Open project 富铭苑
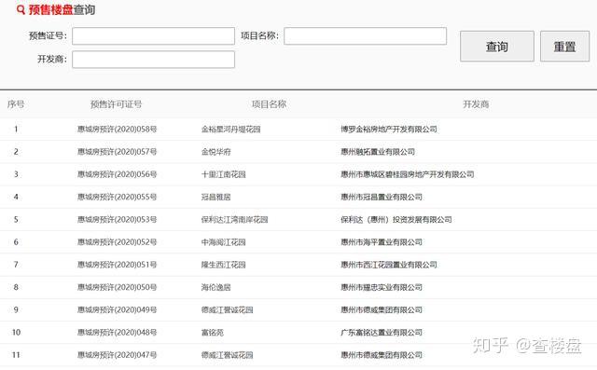 pyautogui.click(x=213, y=333)
